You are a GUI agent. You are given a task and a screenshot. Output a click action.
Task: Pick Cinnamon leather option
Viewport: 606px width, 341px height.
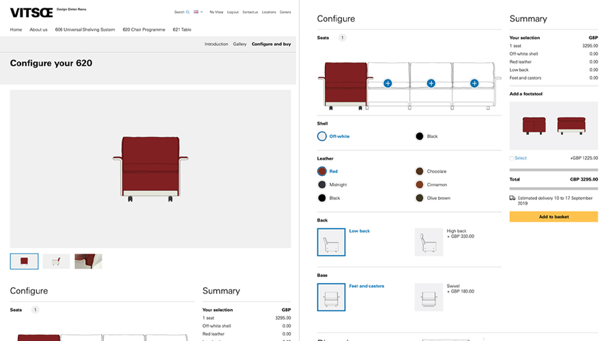point(431,185)
